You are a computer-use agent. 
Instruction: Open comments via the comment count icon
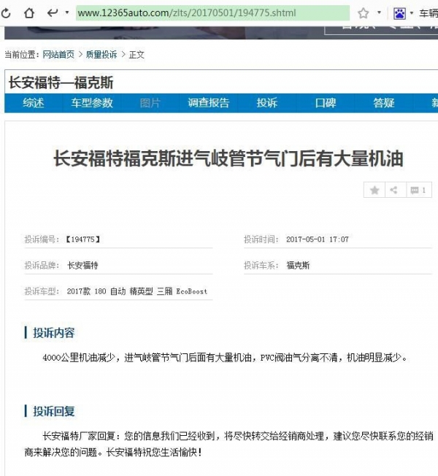418,190
